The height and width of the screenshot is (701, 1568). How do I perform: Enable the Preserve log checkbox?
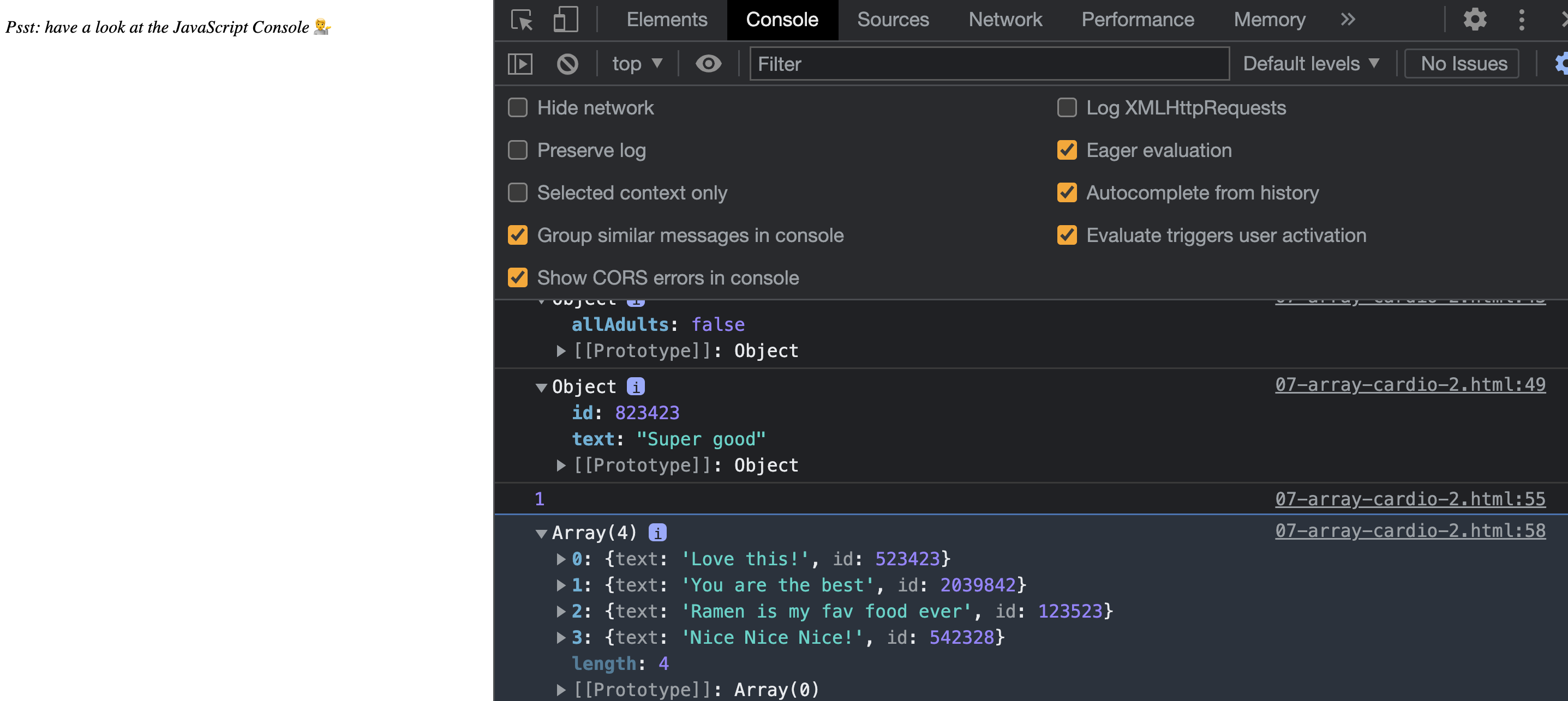point(517,150)
